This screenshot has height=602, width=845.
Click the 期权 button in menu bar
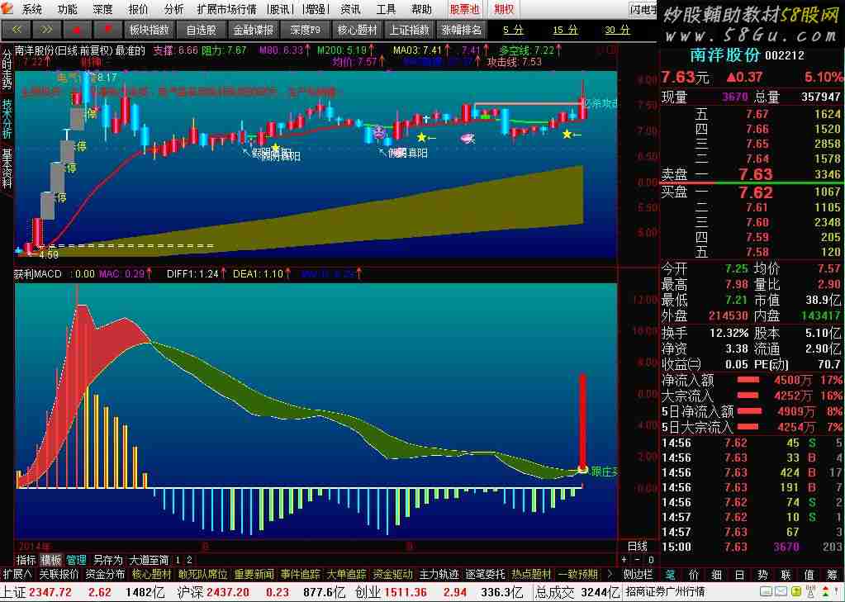click(505, 9)
